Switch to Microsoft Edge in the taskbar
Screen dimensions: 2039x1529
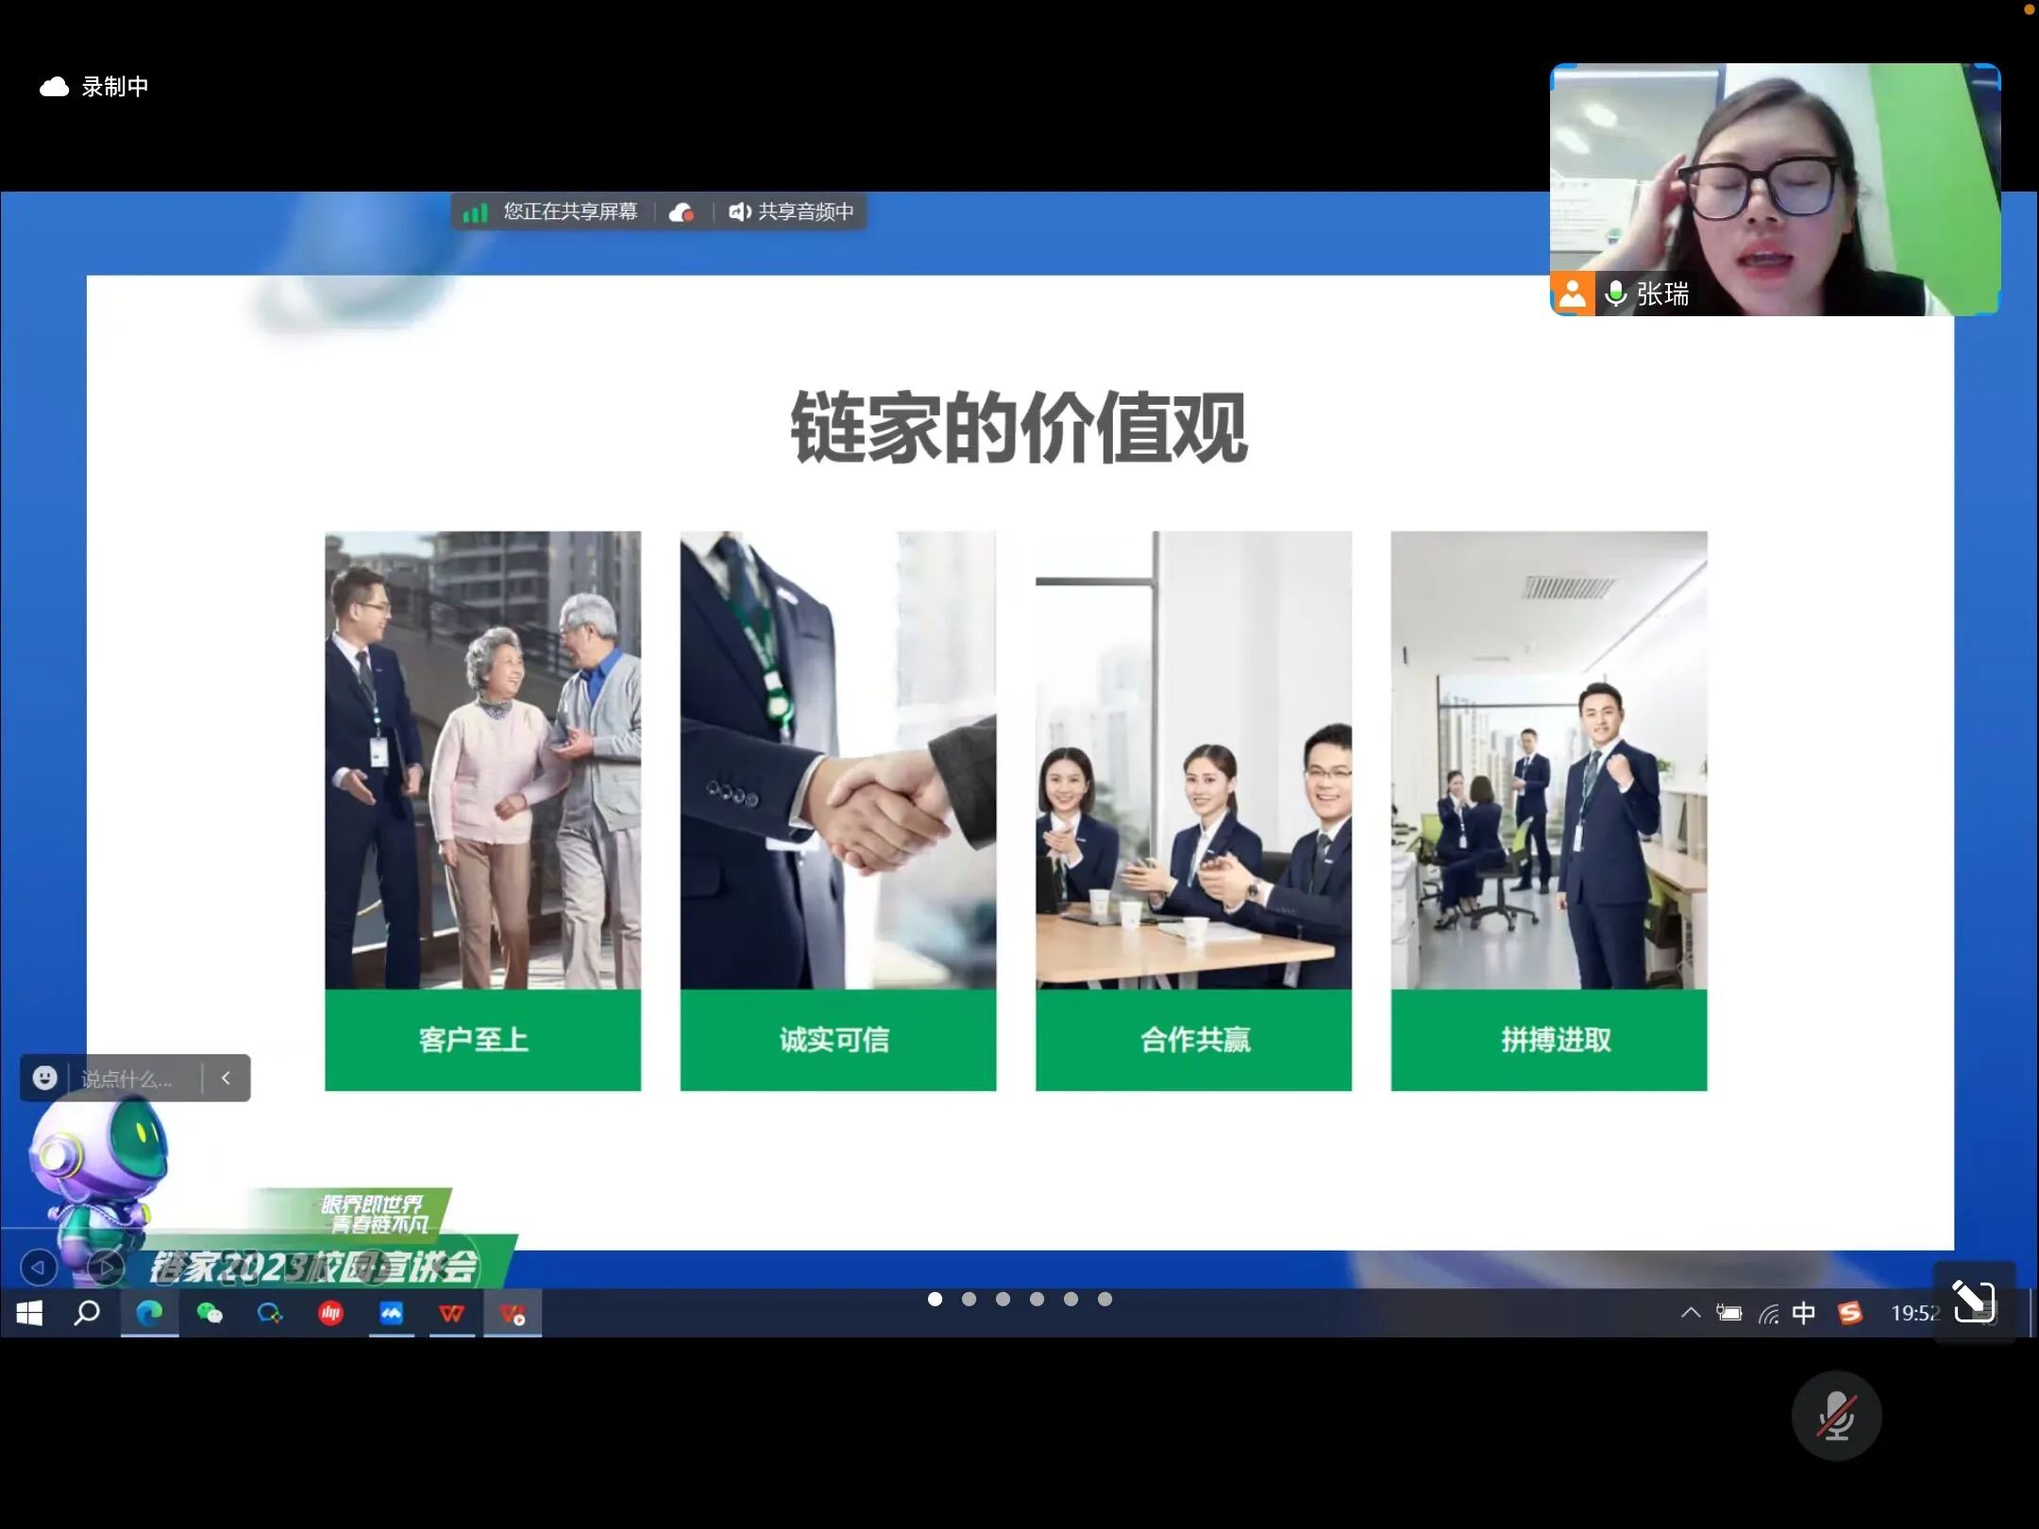click(149, 1313)
